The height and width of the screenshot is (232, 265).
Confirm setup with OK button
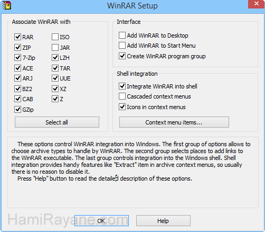click(x=101, y=220)
